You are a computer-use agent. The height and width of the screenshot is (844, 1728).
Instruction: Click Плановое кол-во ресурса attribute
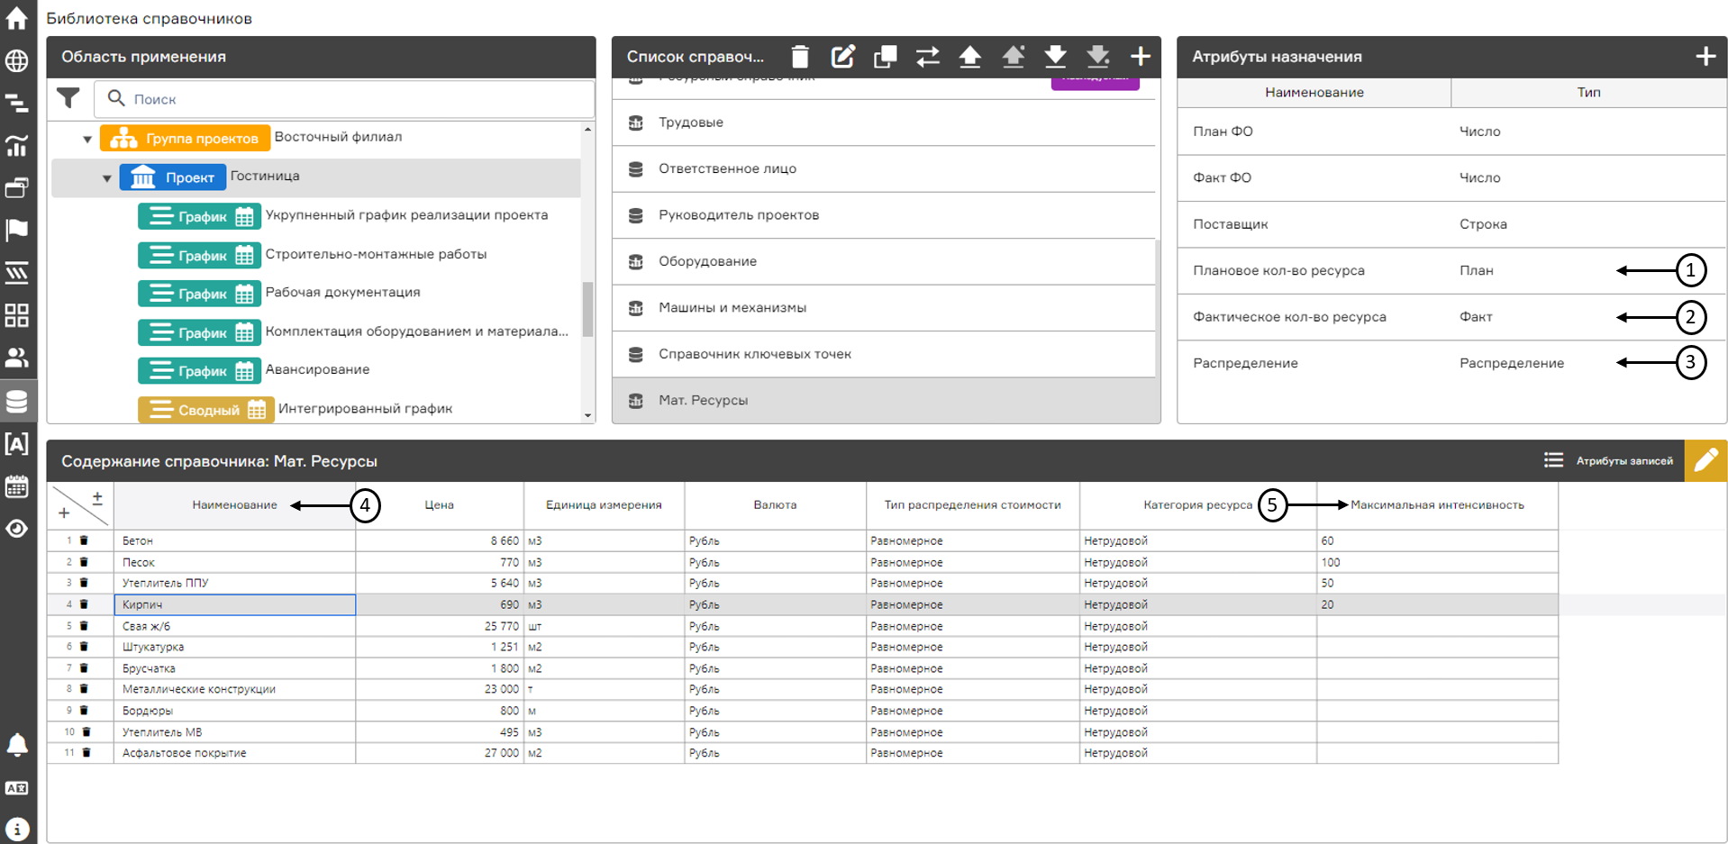[x=1451, y=270]
